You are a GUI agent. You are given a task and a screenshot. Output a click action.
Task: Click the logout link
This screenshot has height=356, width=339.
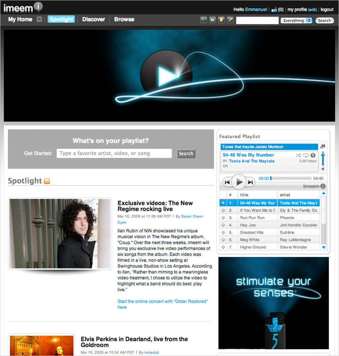327,9
